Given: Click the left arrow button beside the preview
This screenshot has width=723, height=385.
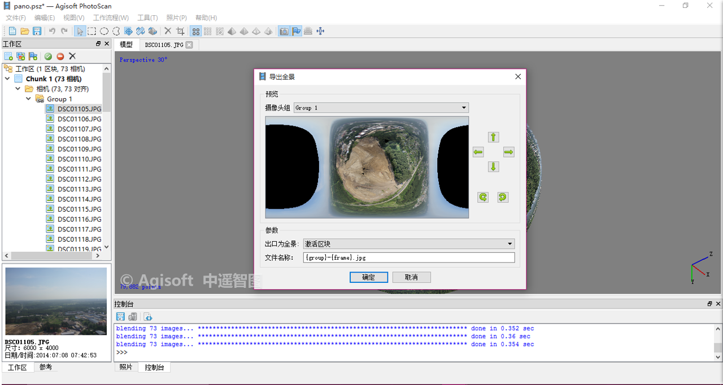Looking at the screenshot, I should coord(478,152).
